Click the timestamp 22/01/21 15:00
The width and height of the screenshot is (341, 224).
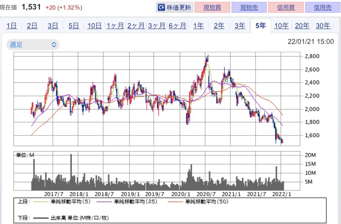(x=311, y=41)
